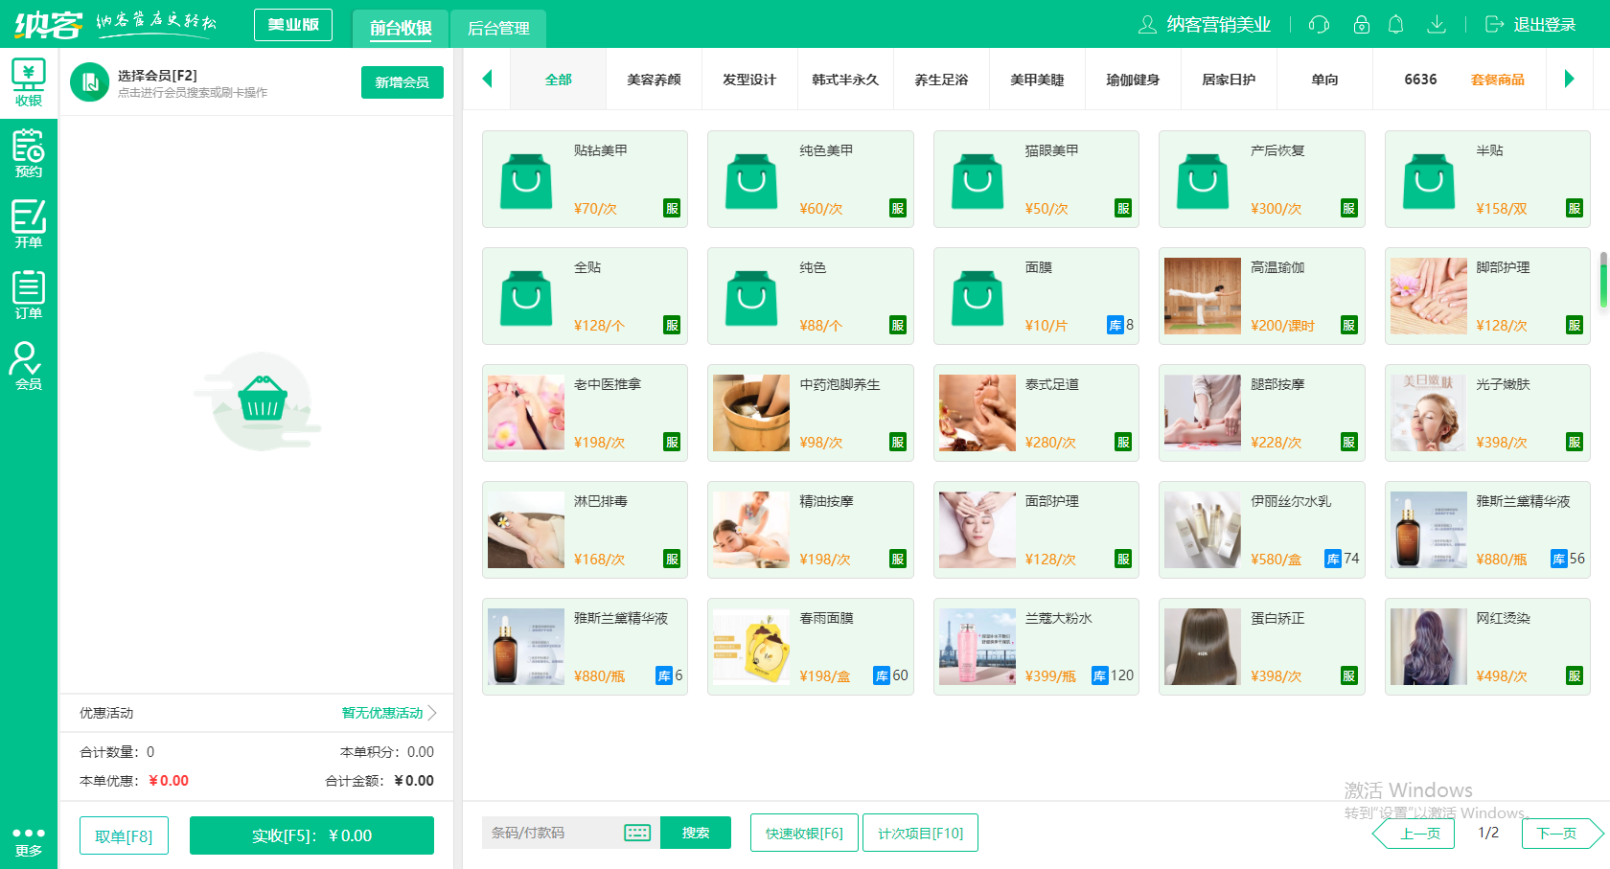Select the 会员 (member) sidebar icon
The image size is (1610, 869).
(29, 362)
